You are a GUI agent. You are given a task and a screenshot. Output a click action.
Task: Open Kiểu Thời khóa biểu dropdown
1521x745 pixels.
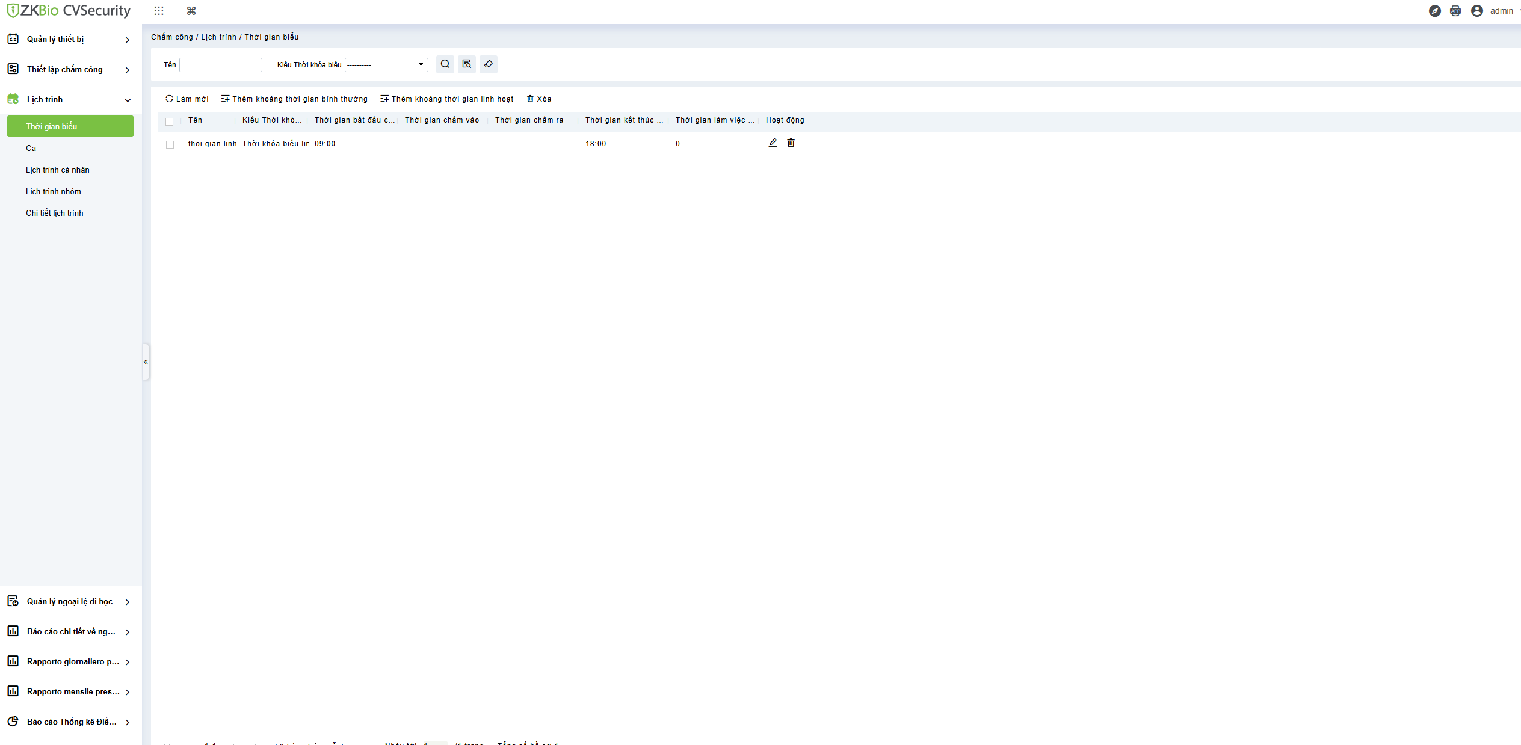pyautogui.click(x=386, y=65)
